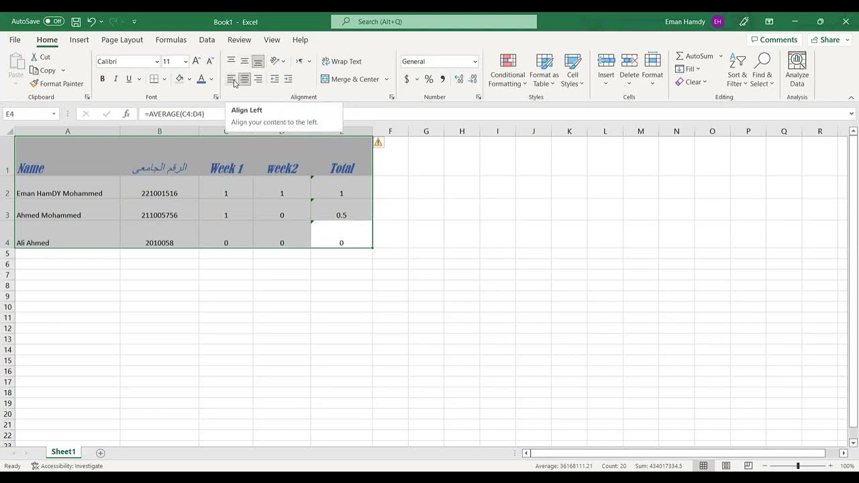Toggle Bold formatting
The width and height of the screenshot is (859, 483).
(x=102, y=79)
